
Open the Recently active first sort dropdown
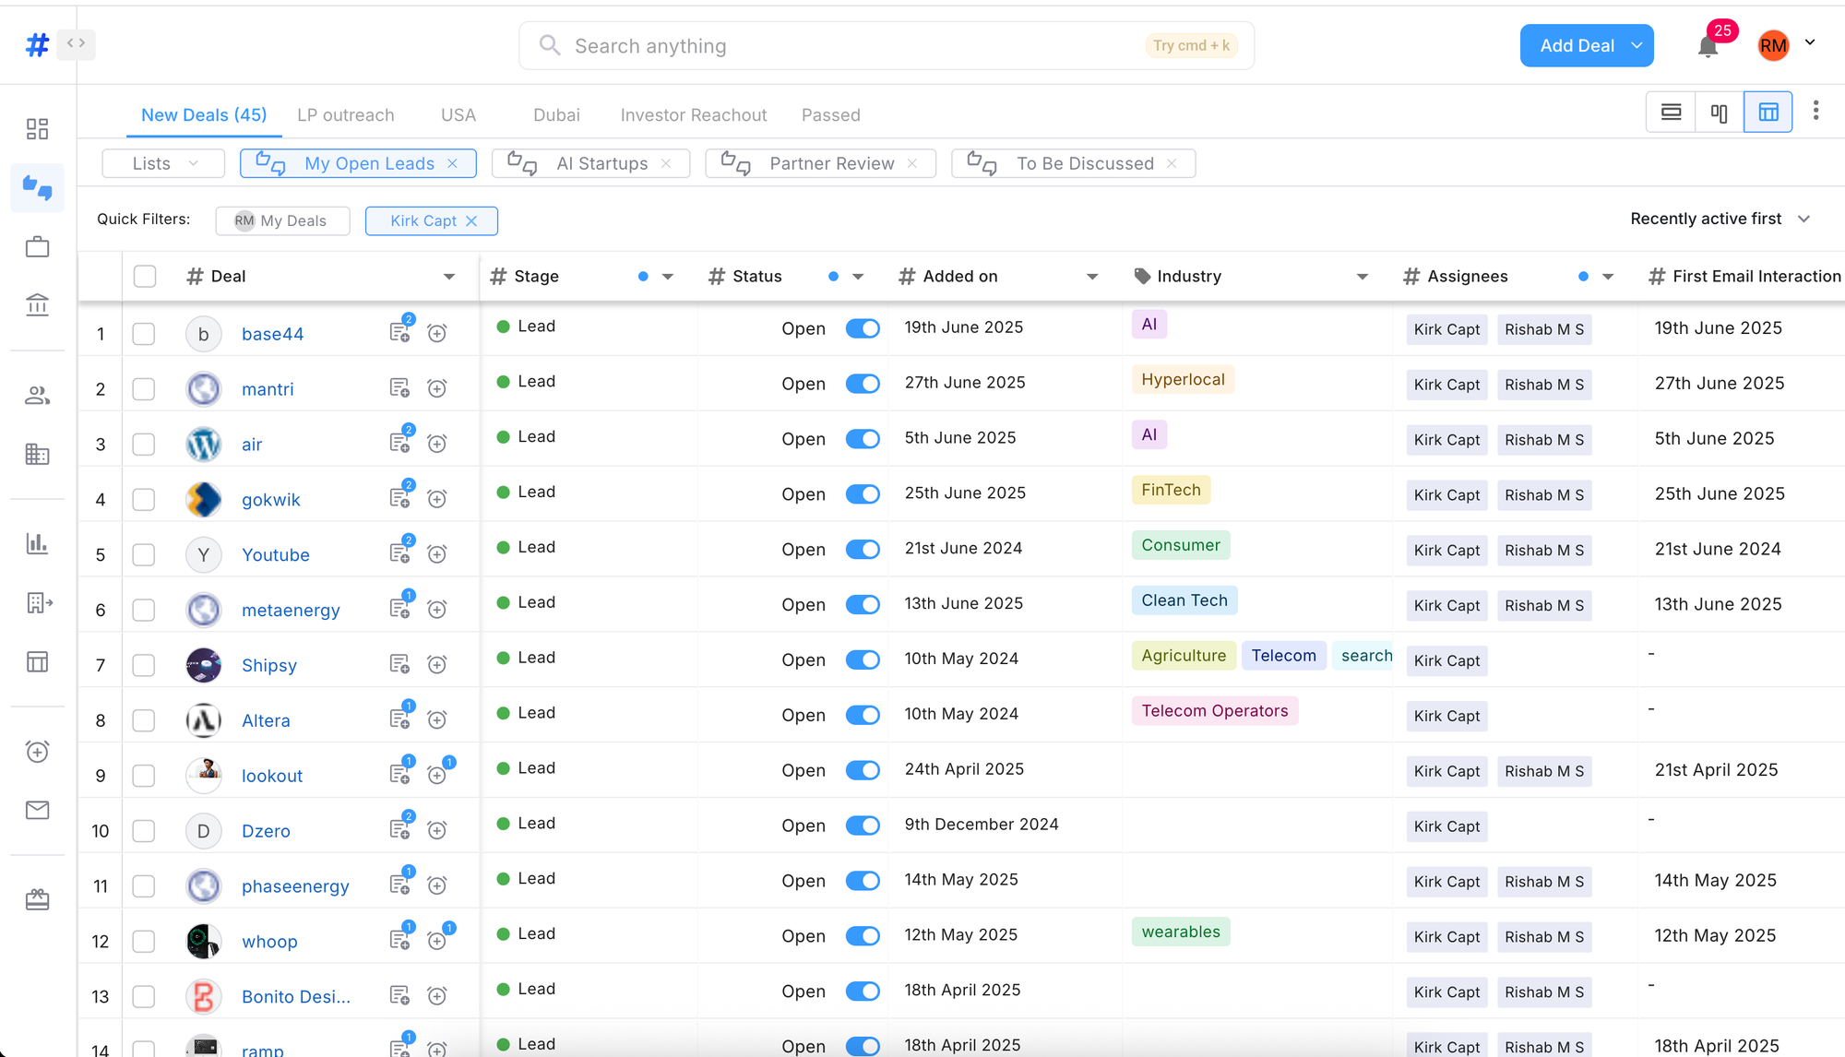1720,219
